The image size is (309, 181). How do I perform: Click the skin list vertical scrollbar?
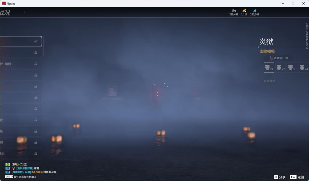pos(43,47)
